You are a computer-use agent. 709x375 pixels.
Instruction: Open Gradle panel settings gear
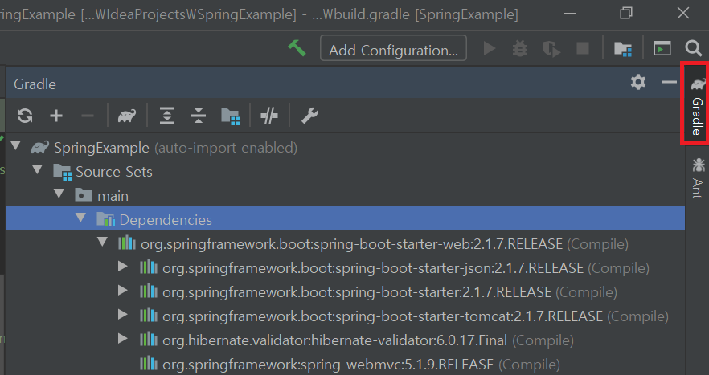[638, 82]
